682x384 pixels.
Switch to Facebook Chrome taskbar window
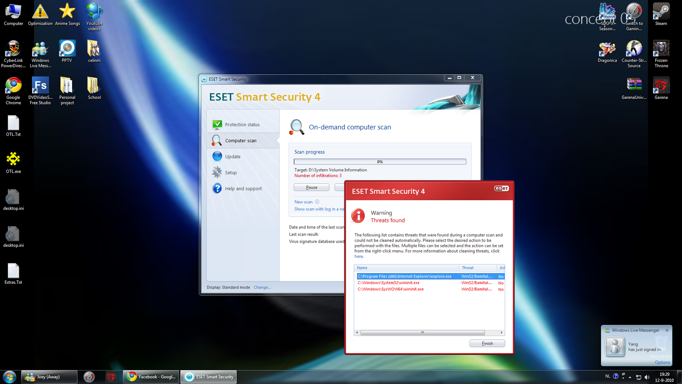point(151,377)
